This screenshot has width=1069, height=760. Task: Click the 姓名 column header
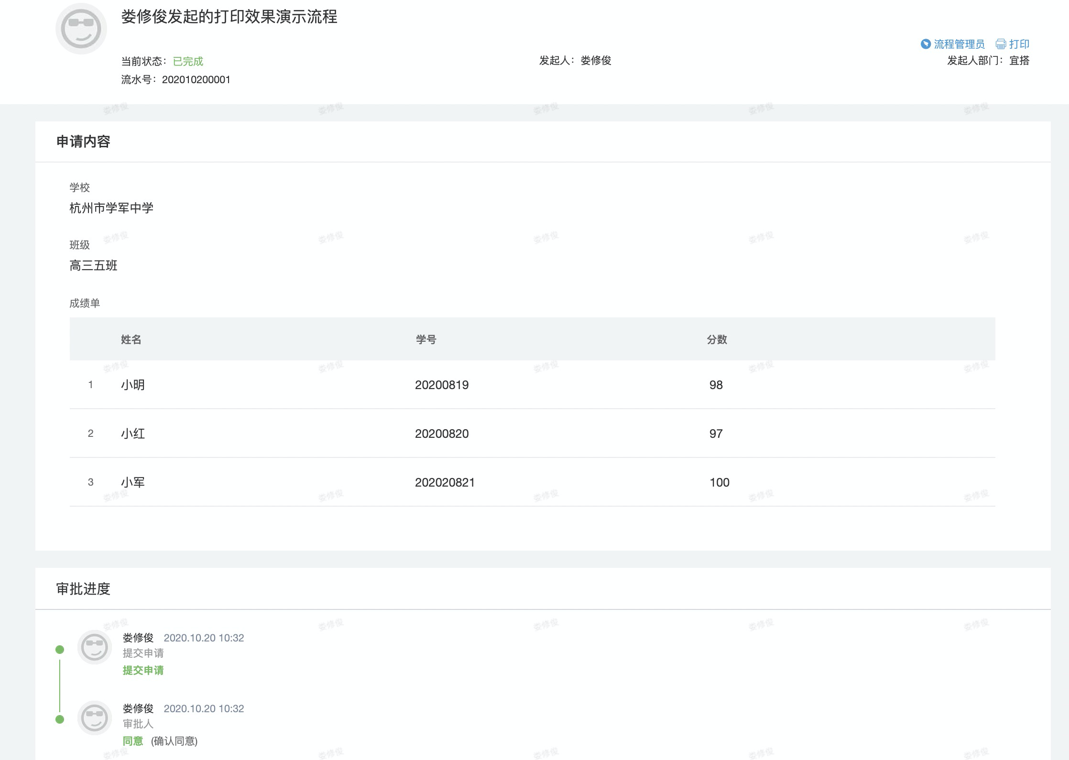(x=131, y=339)
